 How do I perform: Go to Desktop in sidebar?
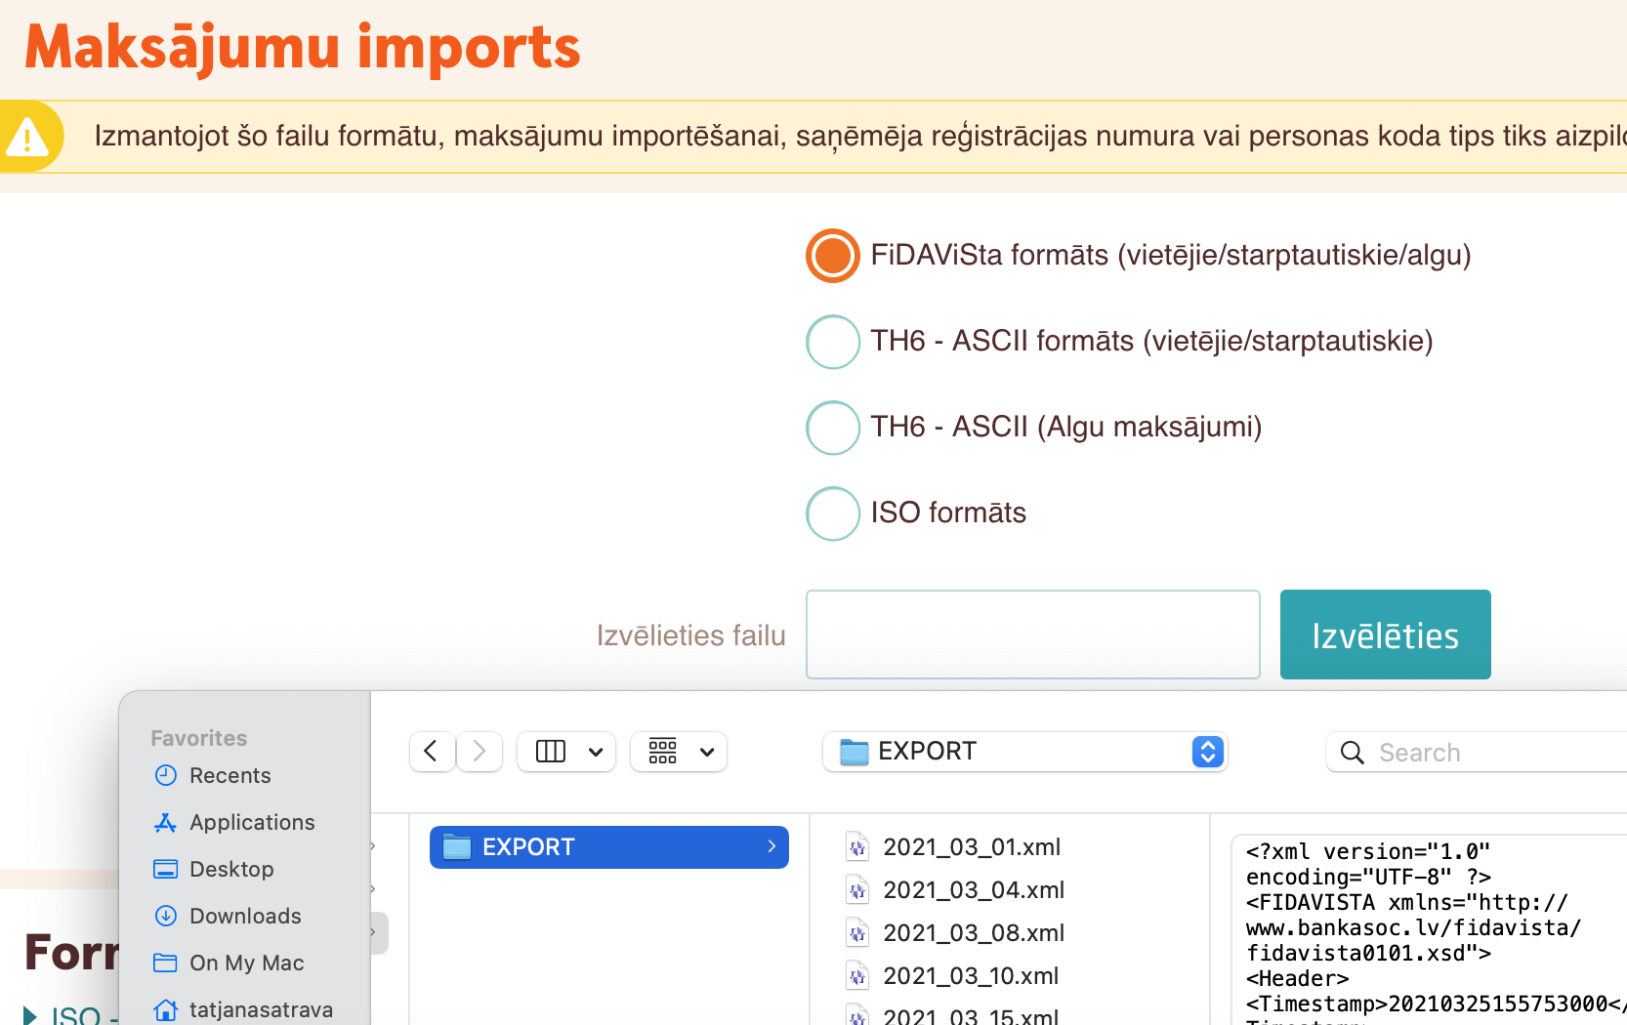231,870
